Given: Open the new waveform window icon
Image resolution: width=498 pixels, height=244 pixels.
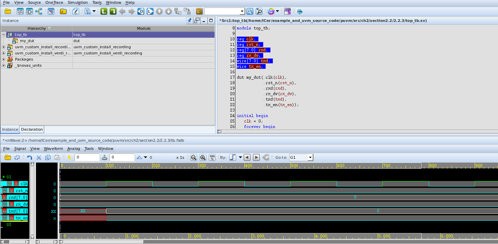Looking at the screenshot, I should 20,11.
